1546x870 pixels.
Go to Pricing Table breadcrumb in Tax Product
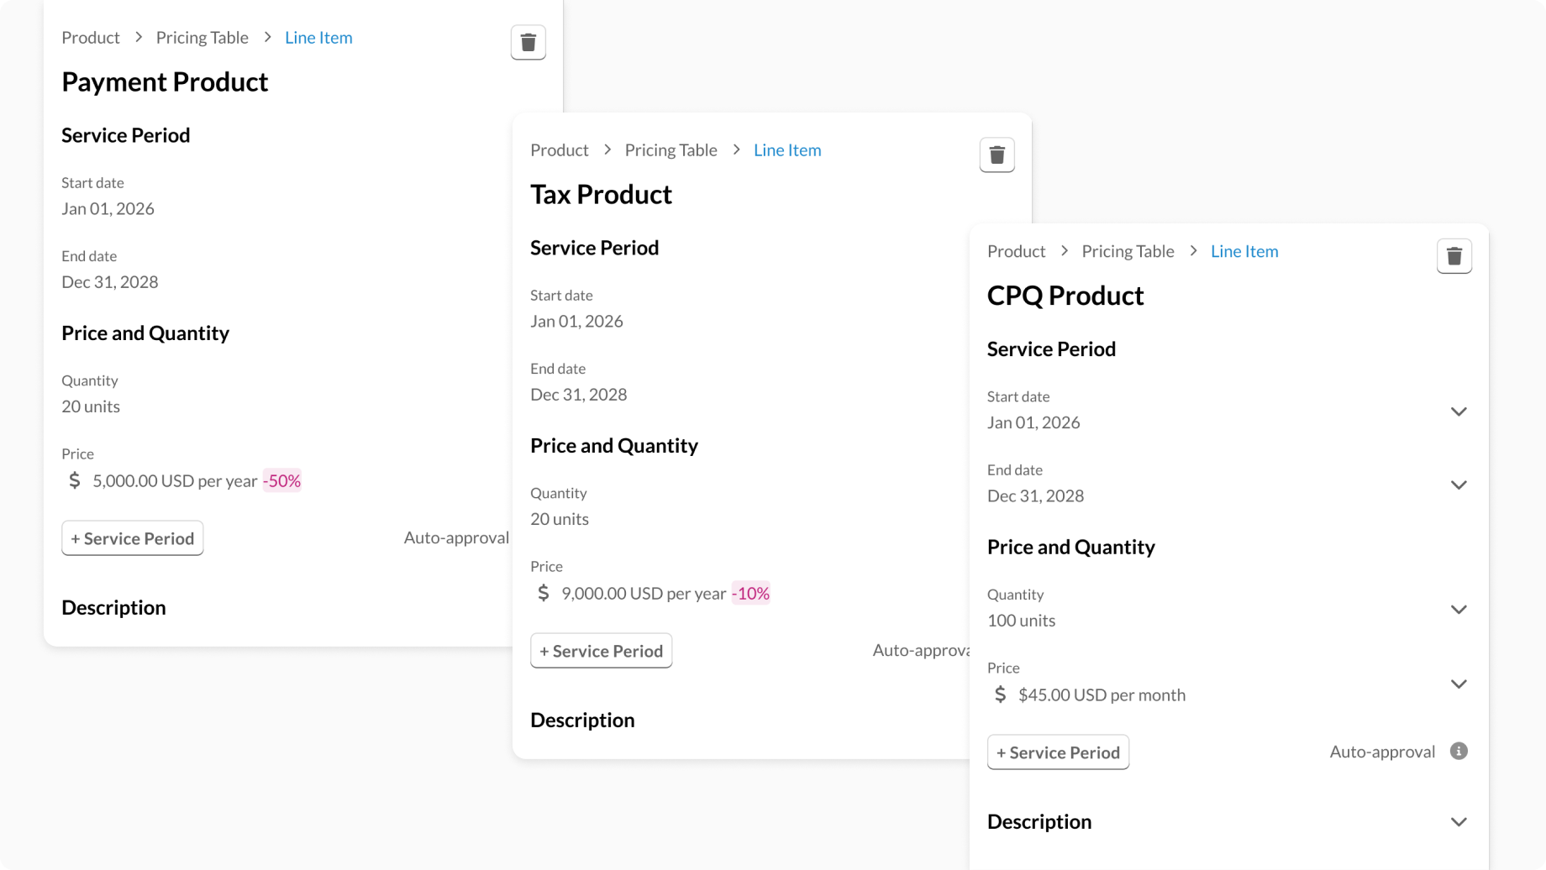pyautogui.click(x=670, y=150)
